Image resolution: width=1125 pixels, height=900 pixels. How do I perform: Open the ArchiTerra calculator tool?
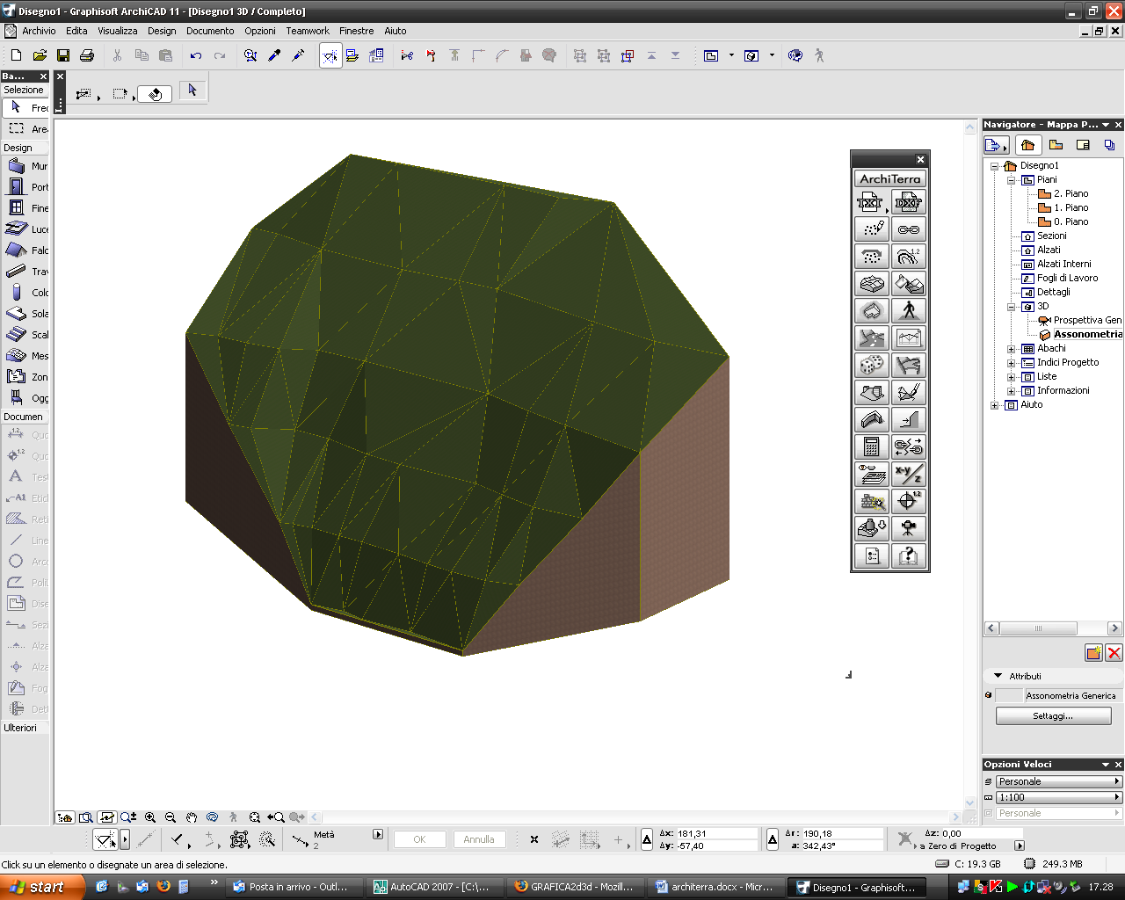871,447
